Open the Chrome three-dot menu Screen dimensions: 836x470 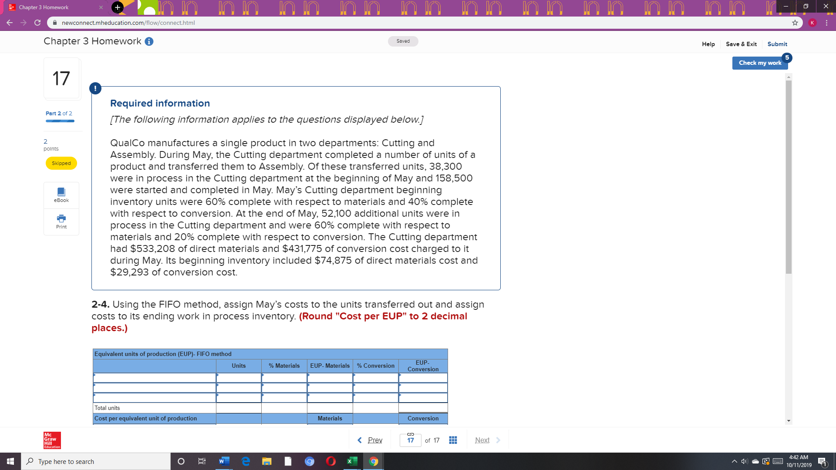tap(827, 23)
